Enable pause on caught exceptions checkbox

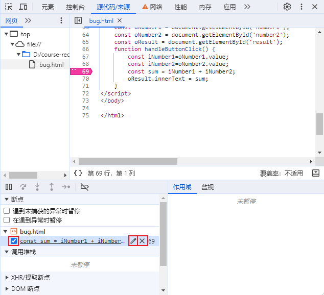click(7, 220)
